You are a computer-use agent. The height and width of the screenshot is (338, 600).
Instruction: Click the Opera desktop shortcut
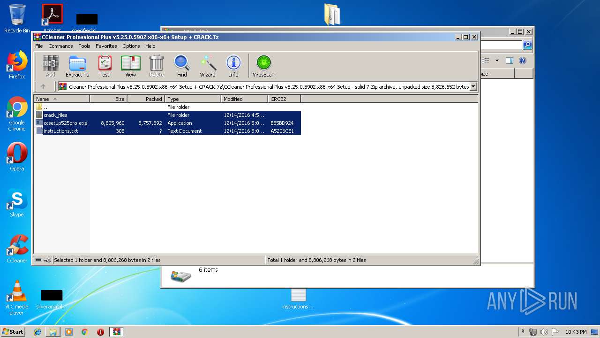pos(17,157)
